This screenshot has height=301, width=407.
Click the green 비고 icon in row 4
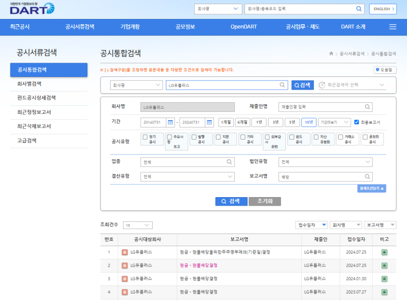pyautogui.click(x=384, y=292)
